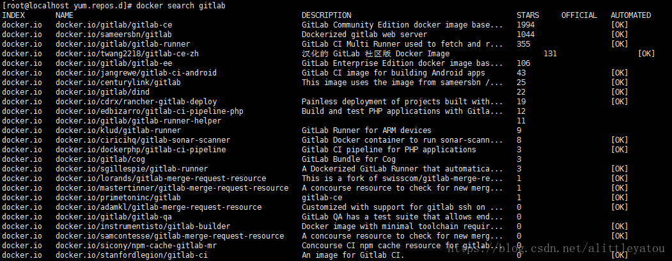Click the docker.io/twang2218/gitlab-ce-zh entry

pos(127,54)
